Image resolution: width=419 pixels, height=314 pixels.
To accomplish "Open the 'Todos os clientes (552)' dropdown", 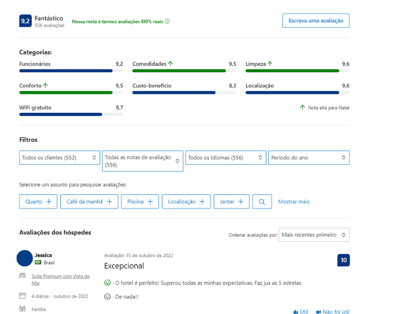I will (x=59, y=157).
